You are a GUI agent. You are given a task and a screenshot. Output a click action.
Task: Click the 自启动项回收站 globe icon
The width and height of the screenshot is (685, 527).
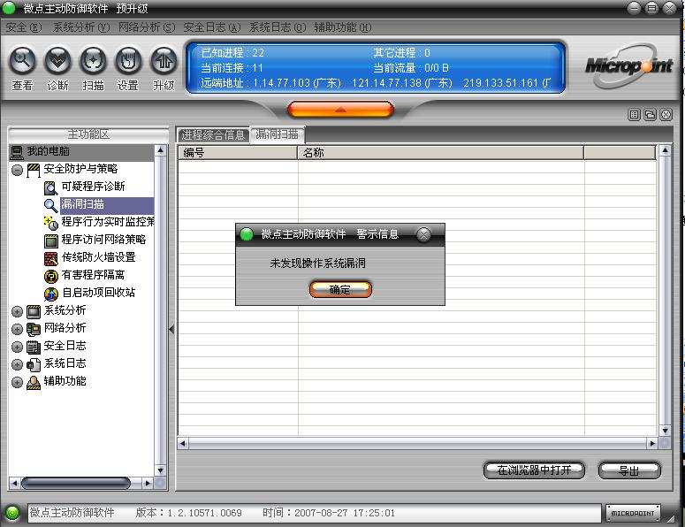coord(50,294)
